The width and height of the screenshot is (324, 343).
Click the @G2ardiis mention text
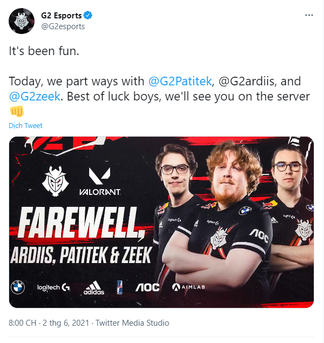246,81
